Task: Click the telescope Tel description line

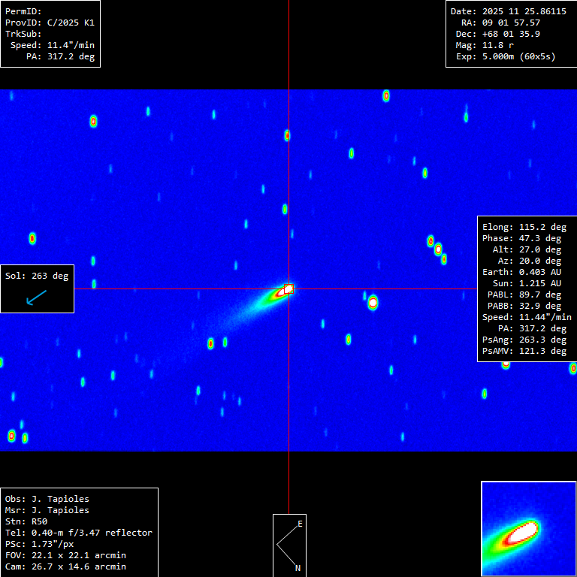Action: (78, 533)
